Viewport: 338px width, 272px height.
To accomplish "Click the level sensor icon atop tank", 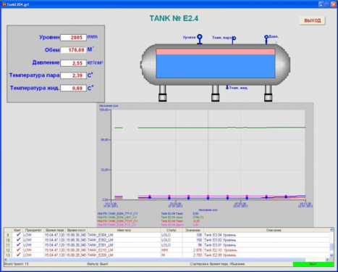I will [x=200, y=39].
